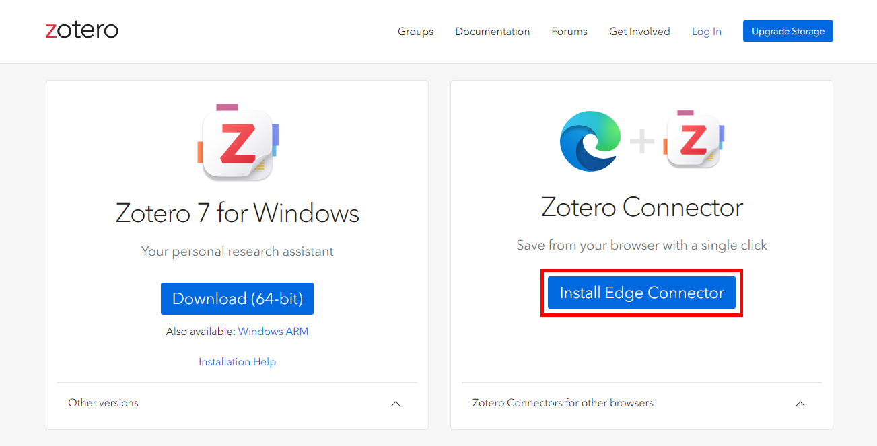The width and height of the screenshot is (877, 446).
Task: Click the Microsoft Edge browser logo
Action: [589, 141]
